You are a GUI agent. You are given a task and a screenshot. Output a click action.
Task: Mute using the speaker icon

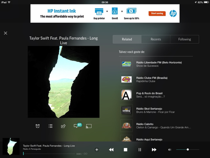(170, 150)
